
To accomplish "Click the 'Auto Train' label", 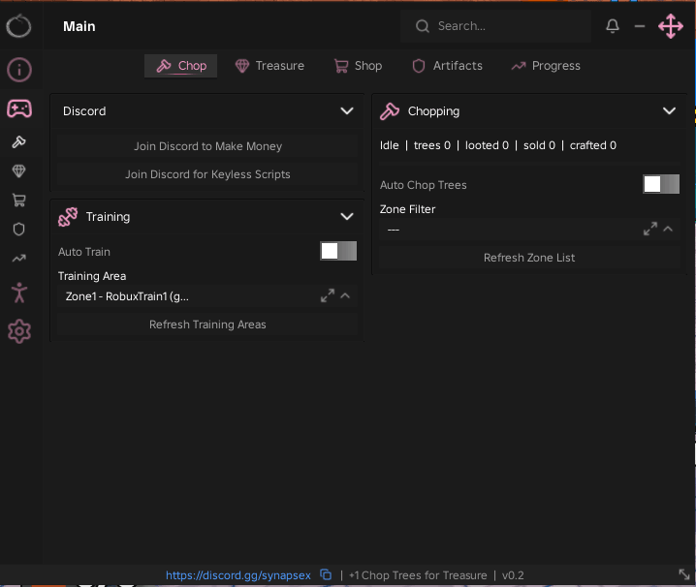I will 84,252.
